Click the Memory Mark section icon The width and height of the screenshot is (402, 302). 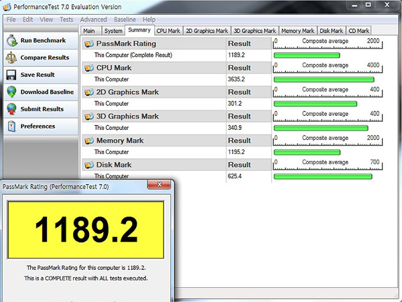point(89,141)
